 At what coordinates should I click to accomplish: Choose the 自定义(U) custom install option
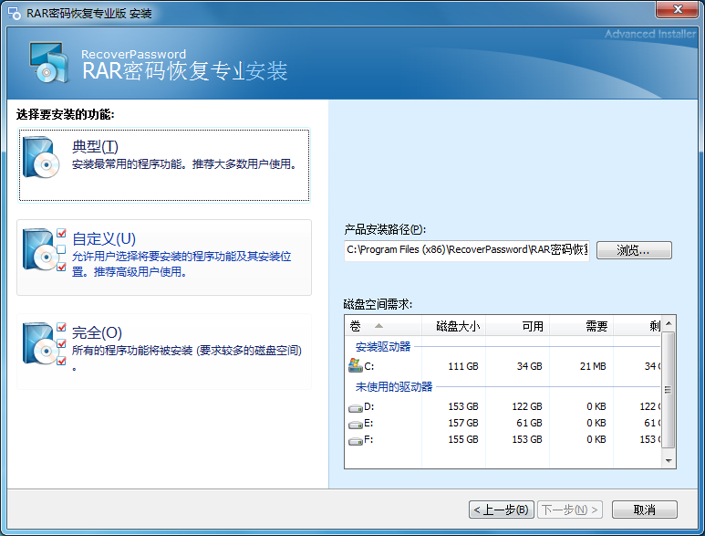pyautogui.click(x=163, y=257)
